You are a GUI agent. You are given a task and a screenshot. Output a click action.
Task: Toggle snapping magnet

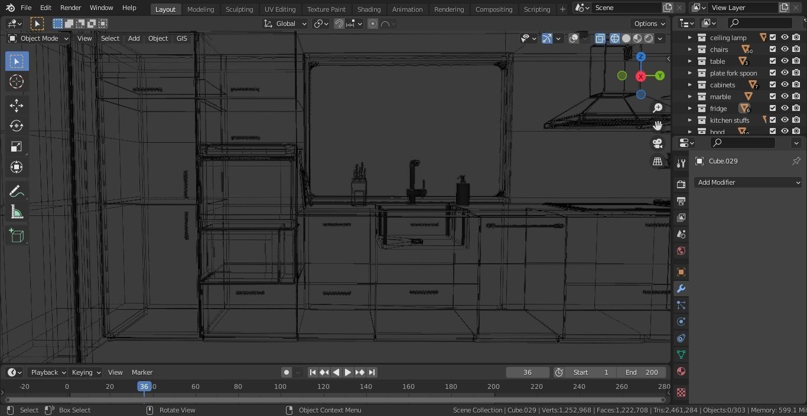(339, 24)
